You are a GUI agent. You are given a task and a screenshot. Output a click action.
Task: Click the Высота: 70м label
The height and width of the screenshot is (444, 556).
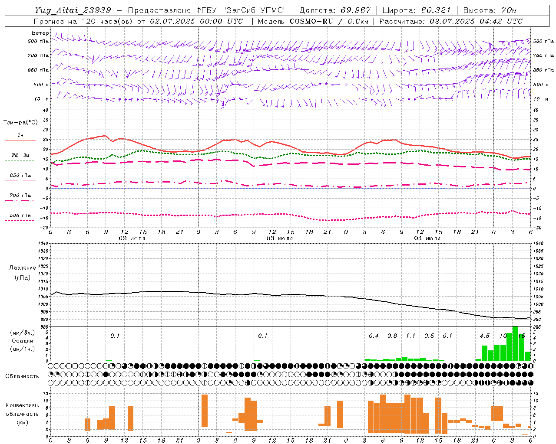(x=490, y=10)
